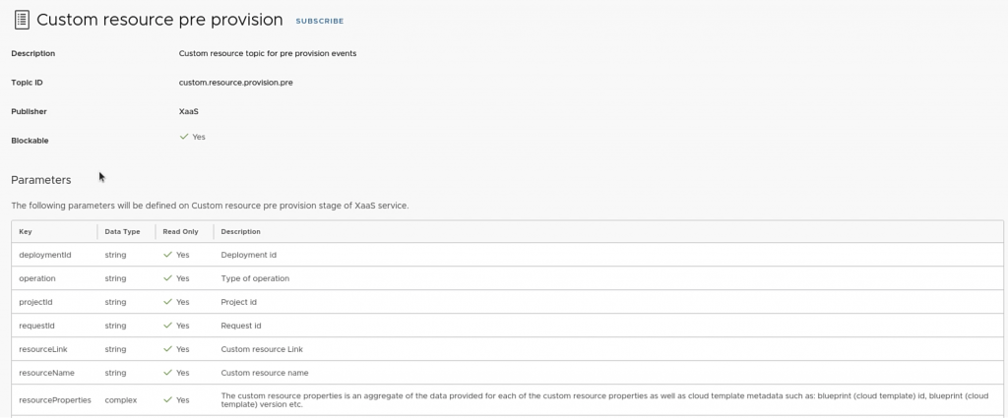Select the deploymentId key cell
Screen dimensions: 1008x418
pyautogui.click(x=45, y=255)
